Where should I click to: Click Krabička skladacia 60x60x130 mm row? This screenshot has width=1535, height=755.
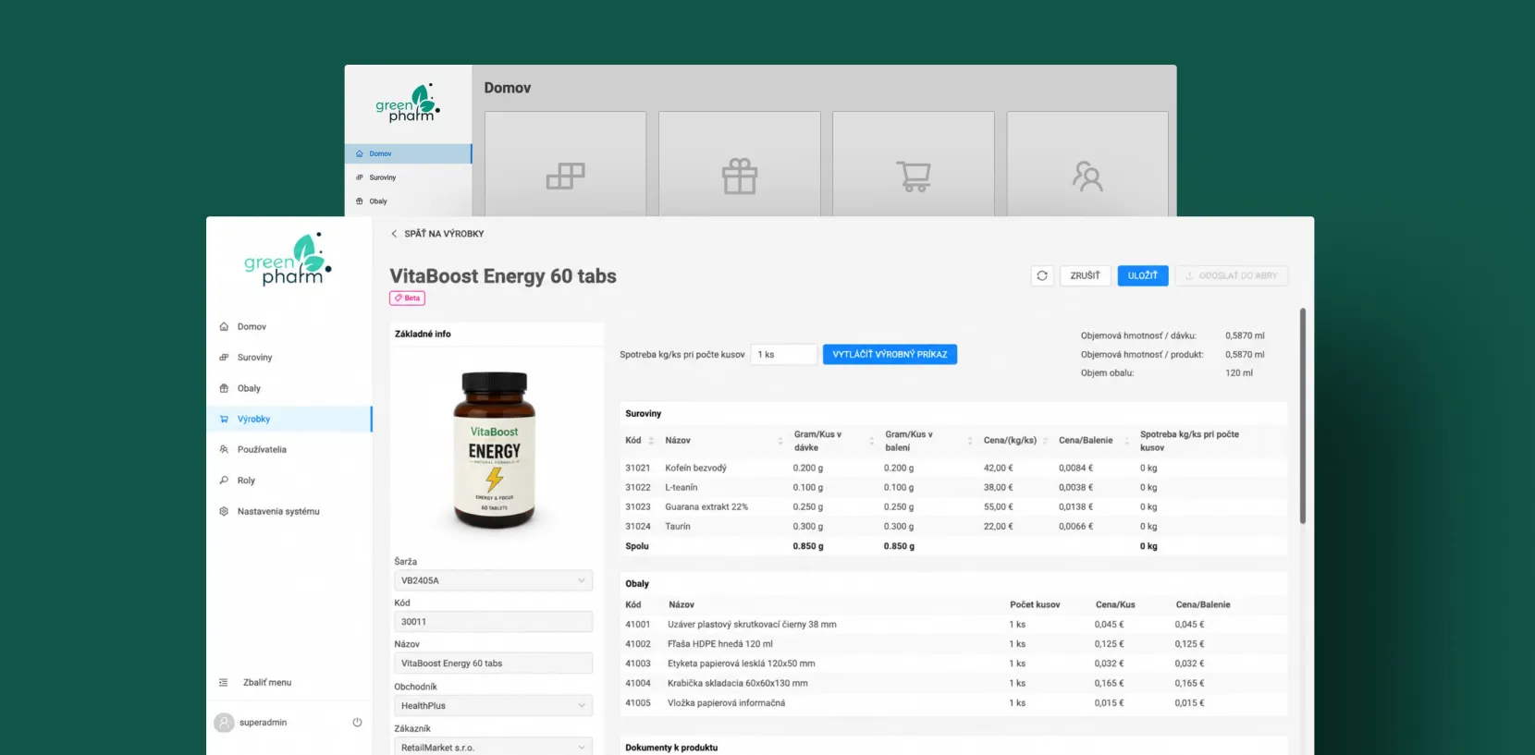point(738,683)
